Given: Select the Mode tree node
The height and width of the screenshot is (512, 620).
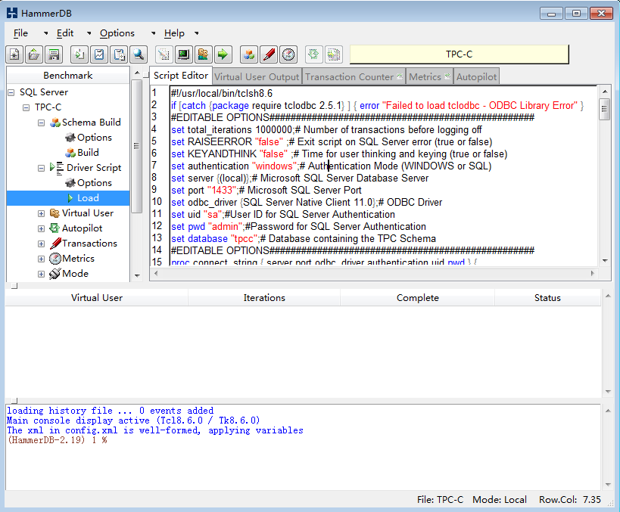Looking at the screenshot, I should pyautogui.click(x=75, y=274).
